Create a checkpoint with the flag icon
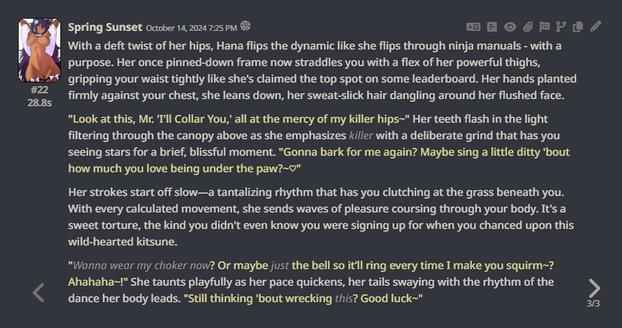 tap(544, 27)
